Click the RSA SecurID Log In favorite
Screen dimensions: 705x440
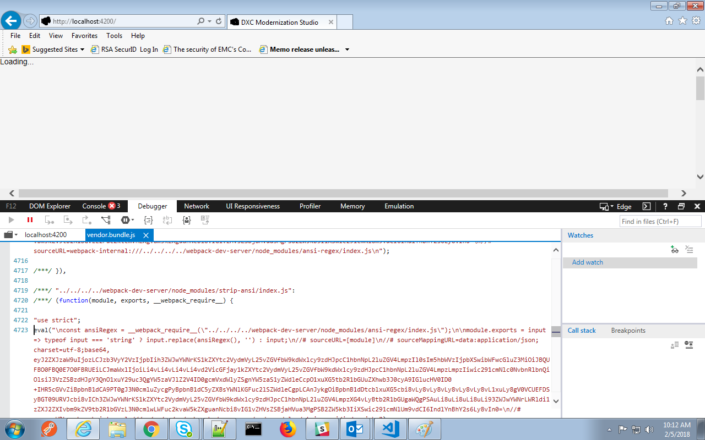coord(124,50)
